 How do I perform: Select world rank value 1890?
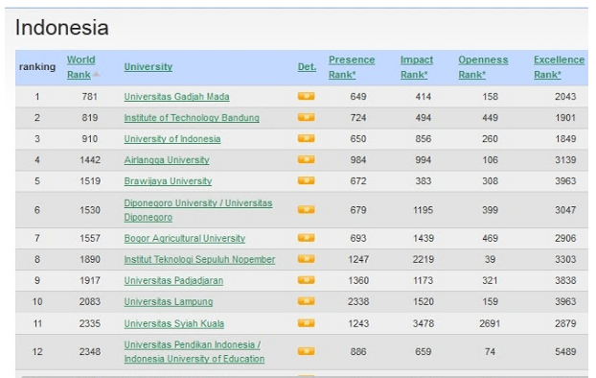coord(90,260)
